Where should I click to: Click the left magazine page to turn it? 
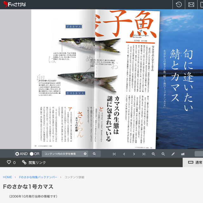tap(62, 79)
